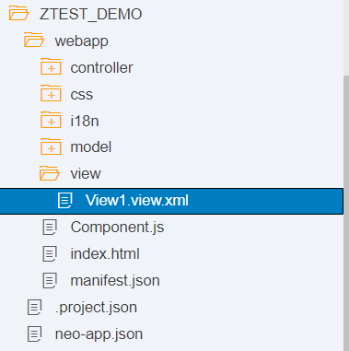This screenshot has width=349, height=351.
Task: Expand the model folder plus icon
Action: point(51,147)
